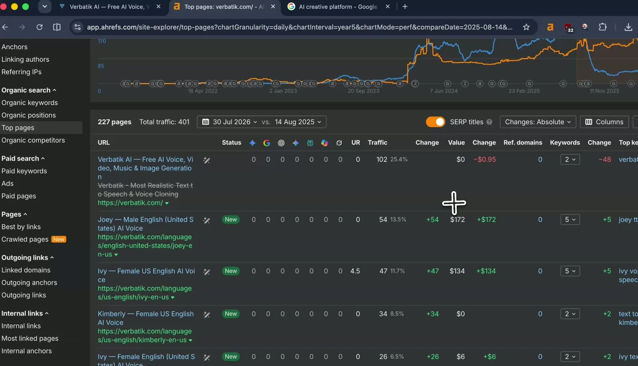Click the magic wand icon for Verbatik AI row
The height and width of the screenshot is (366, 638).
pyautogui.click(x=207, y=160)
